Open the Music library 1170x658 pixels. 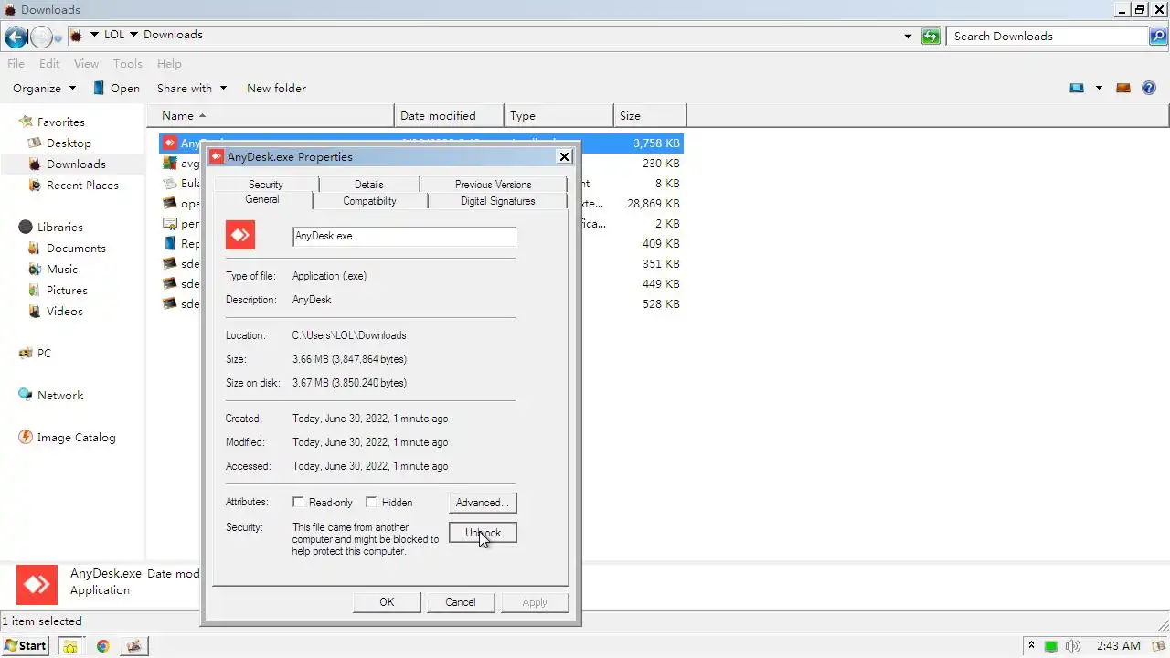point(61,269)
